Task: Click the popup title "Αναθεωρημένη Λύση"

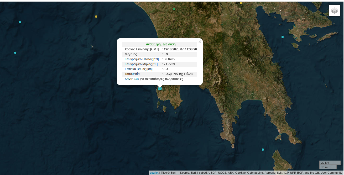Action: (x=161, y=44)
